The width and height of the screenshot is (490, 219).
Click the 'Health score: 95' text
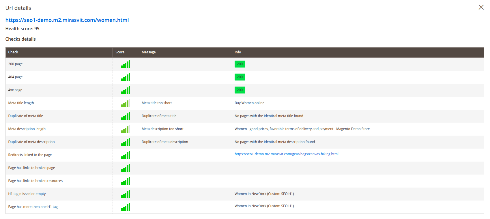[23, 29]
